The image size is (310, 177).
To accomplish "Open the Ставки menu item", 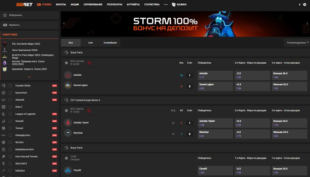I will [44, 4].
